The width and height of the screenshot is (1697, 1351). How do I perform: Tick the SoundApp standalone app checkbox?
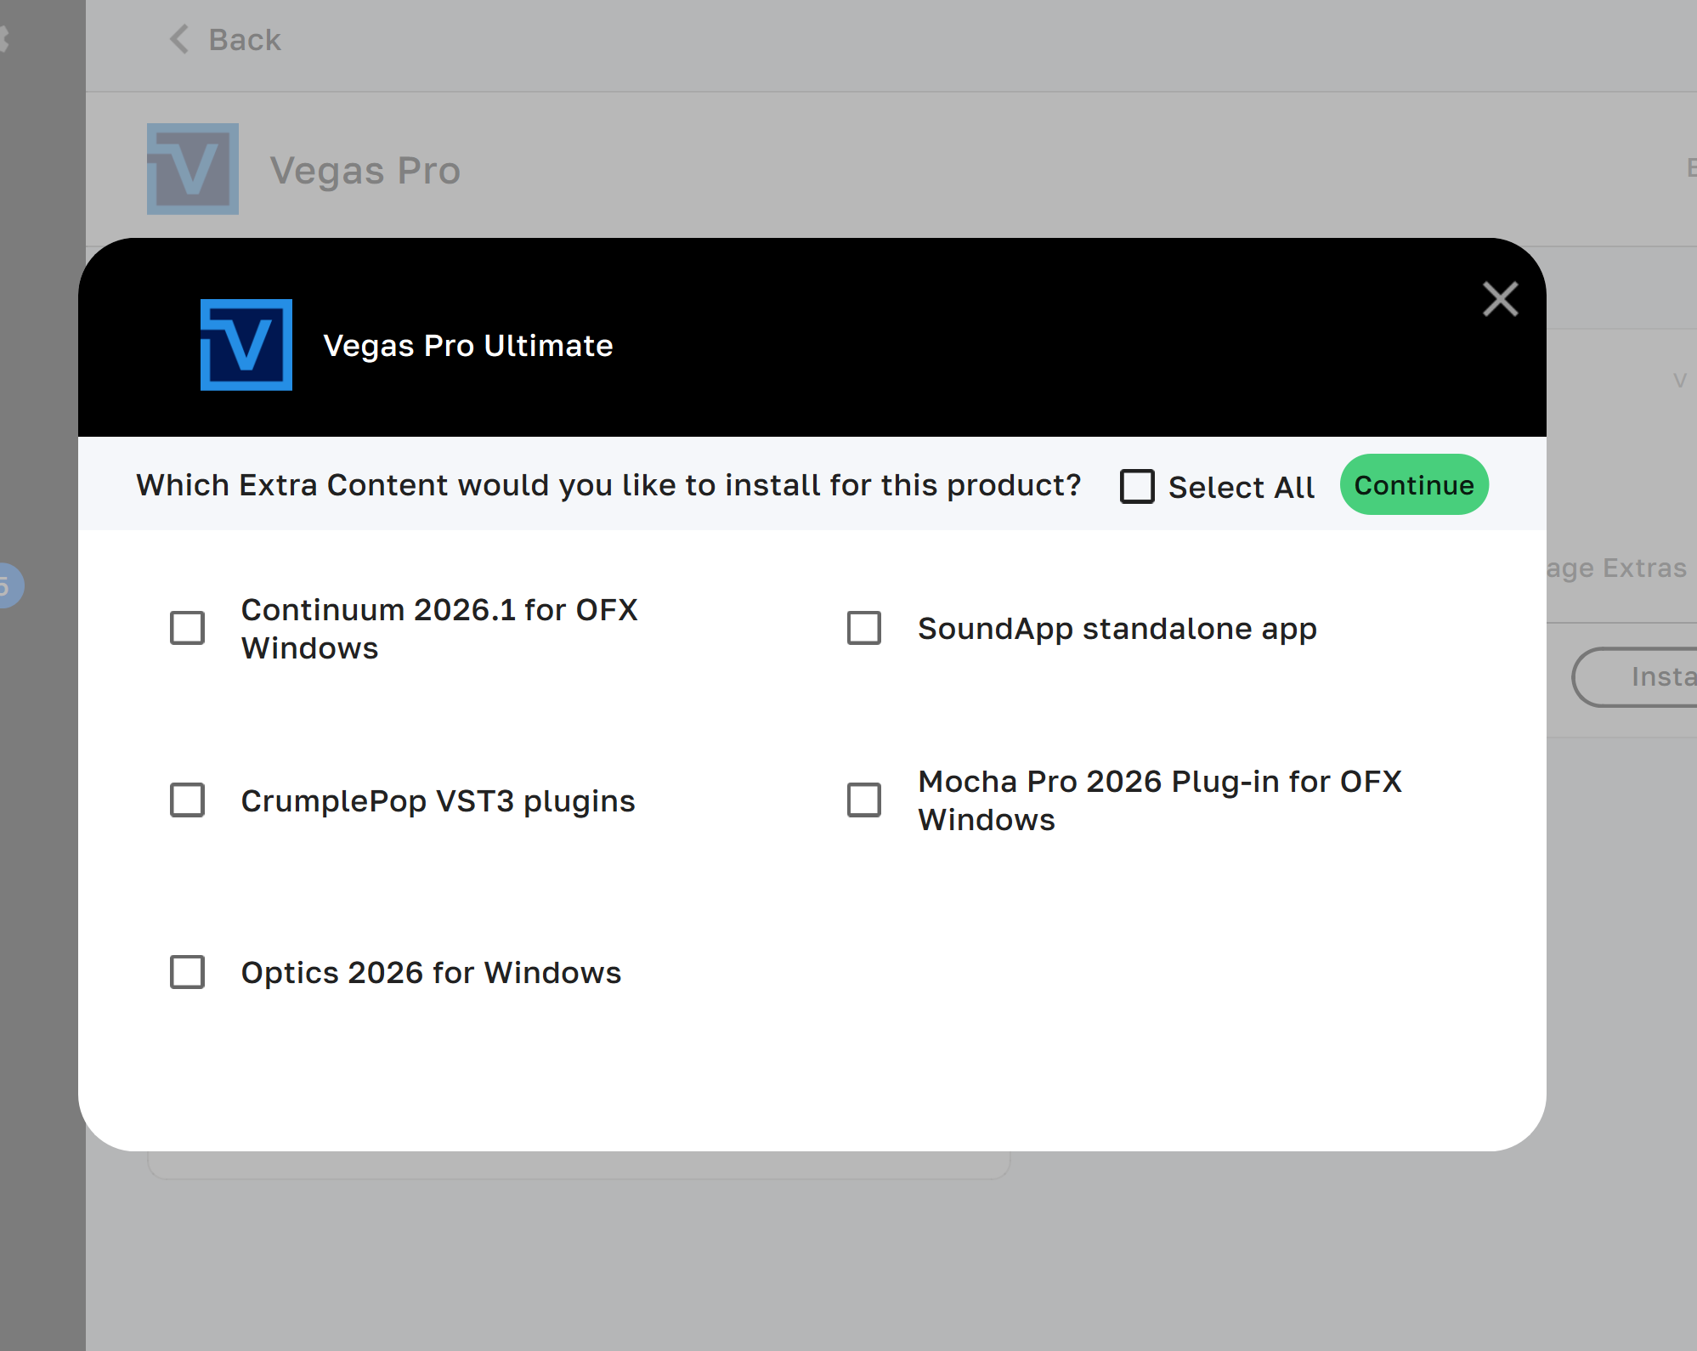864,628
